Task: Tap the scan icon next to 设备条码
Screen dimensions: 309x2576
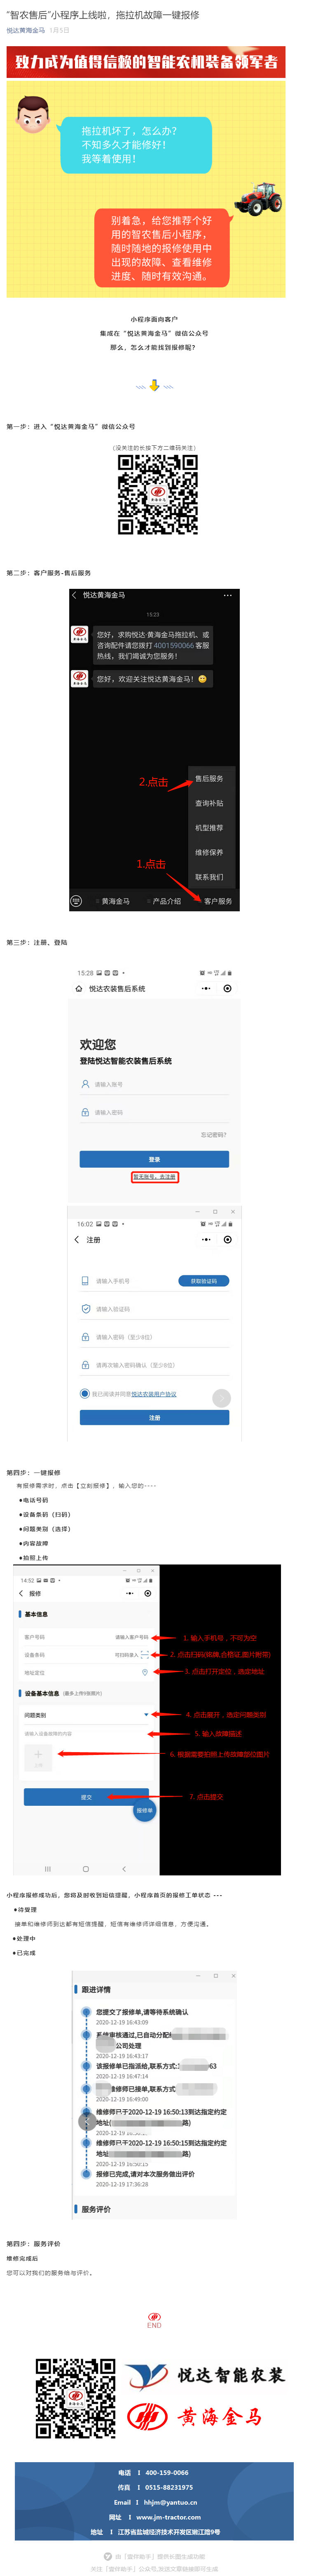Action: pyautogui.click(x=145, y=1655)
